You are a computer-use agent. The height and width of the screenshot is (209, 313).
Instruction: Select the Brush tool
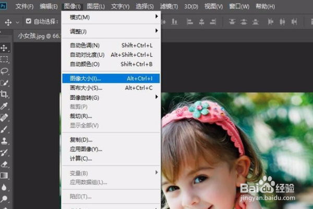[x=4, y=129]
